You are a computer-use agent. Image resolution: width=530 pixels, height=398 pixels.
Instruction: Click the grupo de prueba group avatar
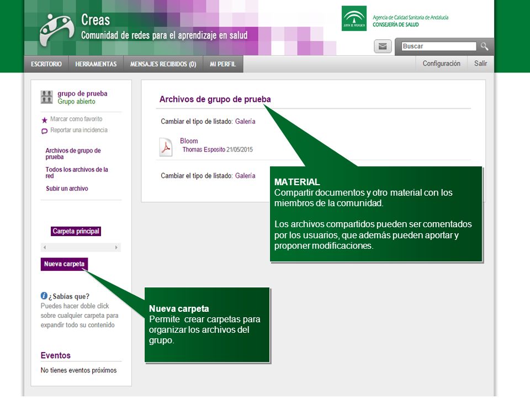[x=46, y=97]
